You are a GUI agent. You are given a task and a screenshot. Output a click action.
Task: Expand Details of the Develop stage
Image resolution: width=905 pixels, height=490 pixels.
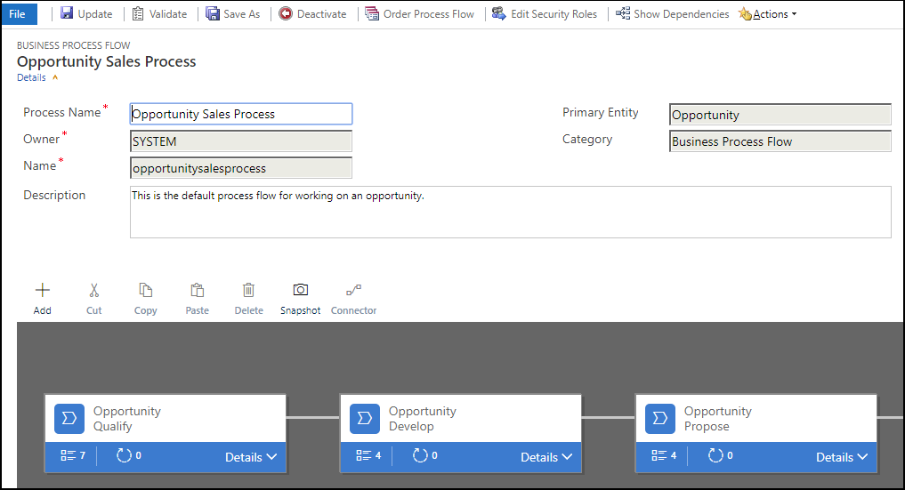(x=545, y=457)
